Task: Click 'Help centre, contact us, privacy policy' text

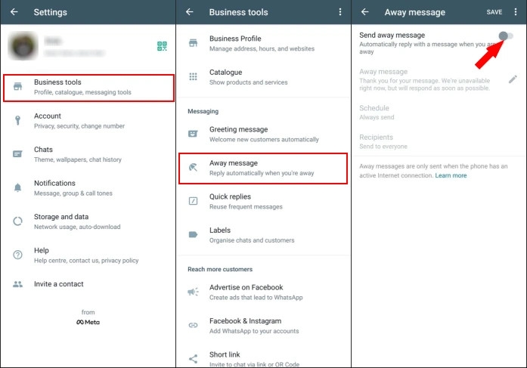Action: pyautogui.click(x=86, y=260)
